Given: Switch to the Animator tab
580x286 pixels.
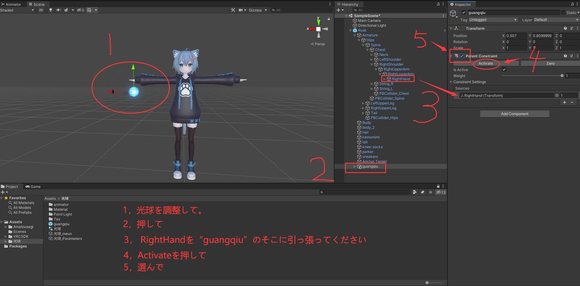Looking at the screenshot, I should pyautogui.click(x=11, y=4).
